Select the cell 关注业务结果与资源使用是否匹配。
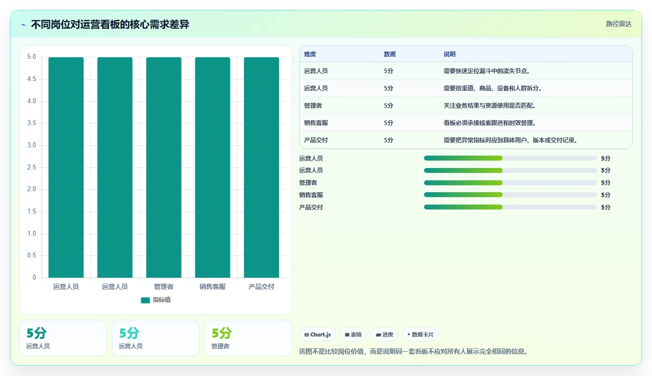 [x=491, y=106]
